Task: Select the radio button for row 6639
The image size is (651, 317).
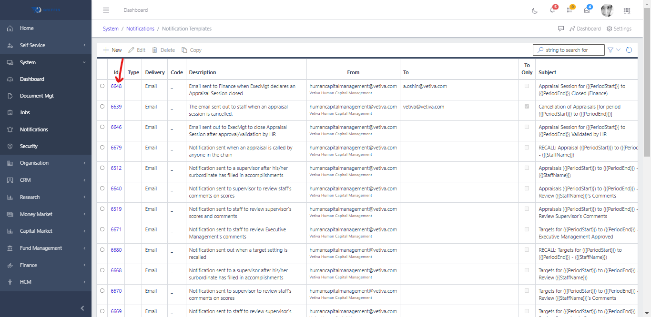Action: [101, 107]
